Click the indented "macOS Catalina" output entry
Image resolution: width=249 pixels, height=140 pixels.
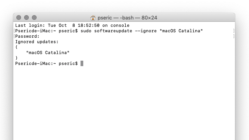(x=48, y=52)
